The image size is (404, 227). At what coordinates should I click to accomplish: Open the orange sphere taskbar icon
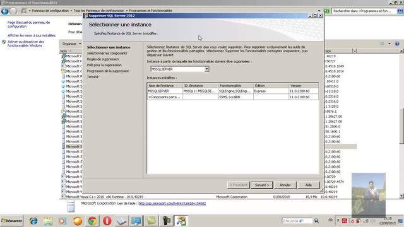coord(78,221)
